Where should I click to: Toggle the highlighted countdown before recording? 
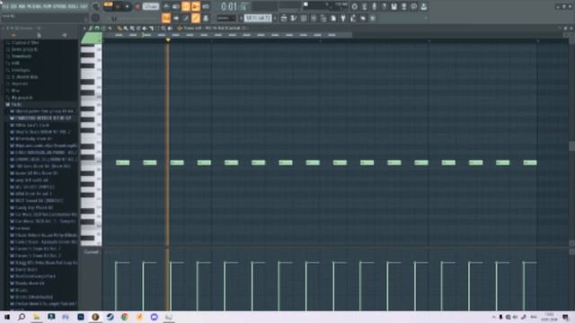click(x=186, y=6)
